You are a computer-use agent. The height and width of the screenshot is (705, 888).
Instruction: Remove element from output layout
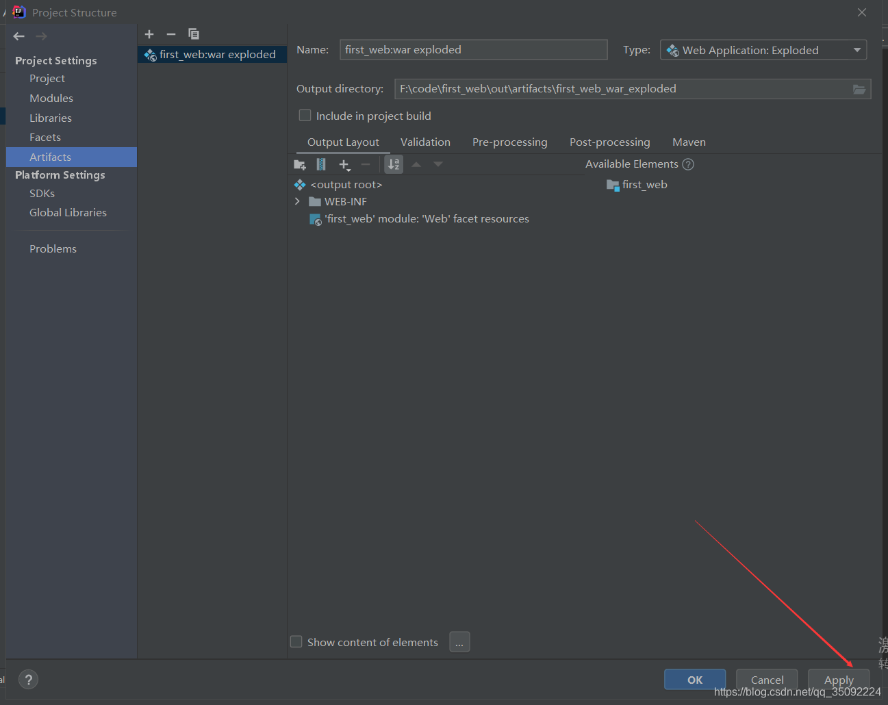pos(366,164)
